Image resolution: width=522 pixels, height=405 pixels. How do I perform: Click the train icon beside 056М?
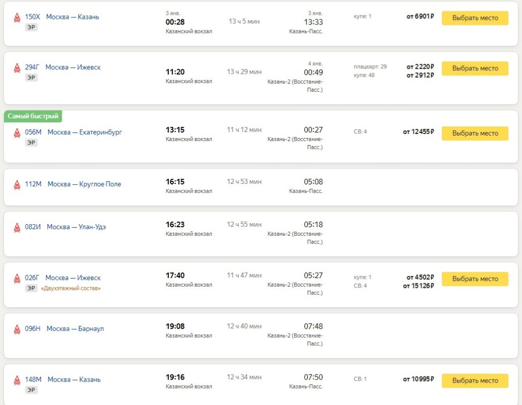[17, 132]
